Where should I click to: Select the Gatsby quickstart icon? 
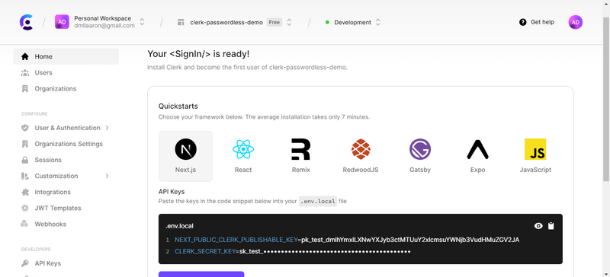(x=420, y=149)
